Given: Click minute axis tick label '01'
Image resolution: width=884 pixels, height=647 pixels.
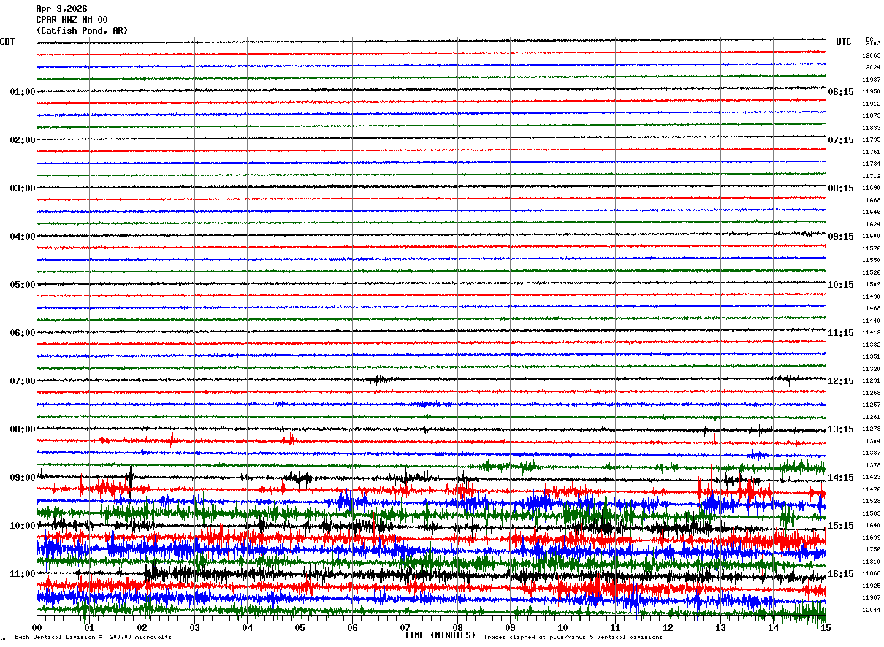Looking at the screenshot, I should pos(90,628).
